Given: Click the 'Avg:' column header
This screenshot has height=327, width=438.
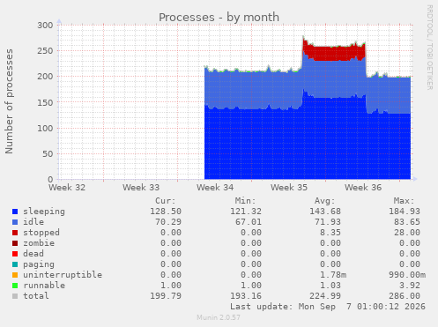Looking at the screenshot, I should (x=324, y=201).
